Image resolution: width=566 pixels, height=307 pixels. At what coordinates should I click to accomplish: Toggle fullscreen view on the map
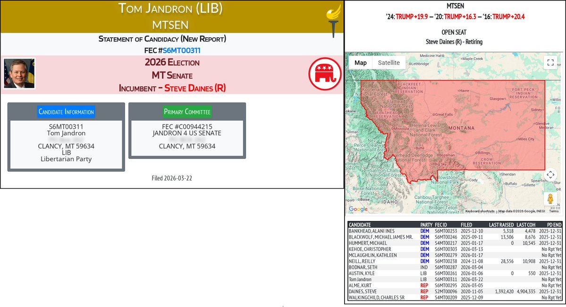[550, 62]
